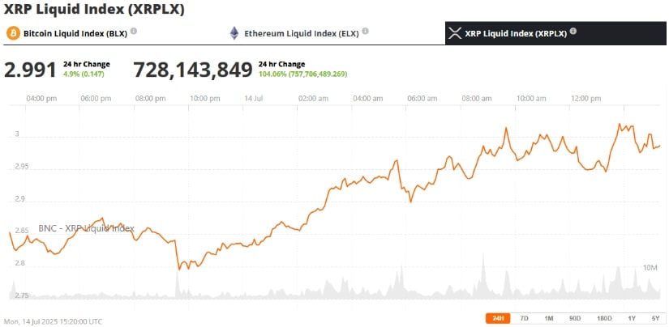
Task: Open info icon beside Bitcoin Liquid Index
Action: tap(134, 31)
